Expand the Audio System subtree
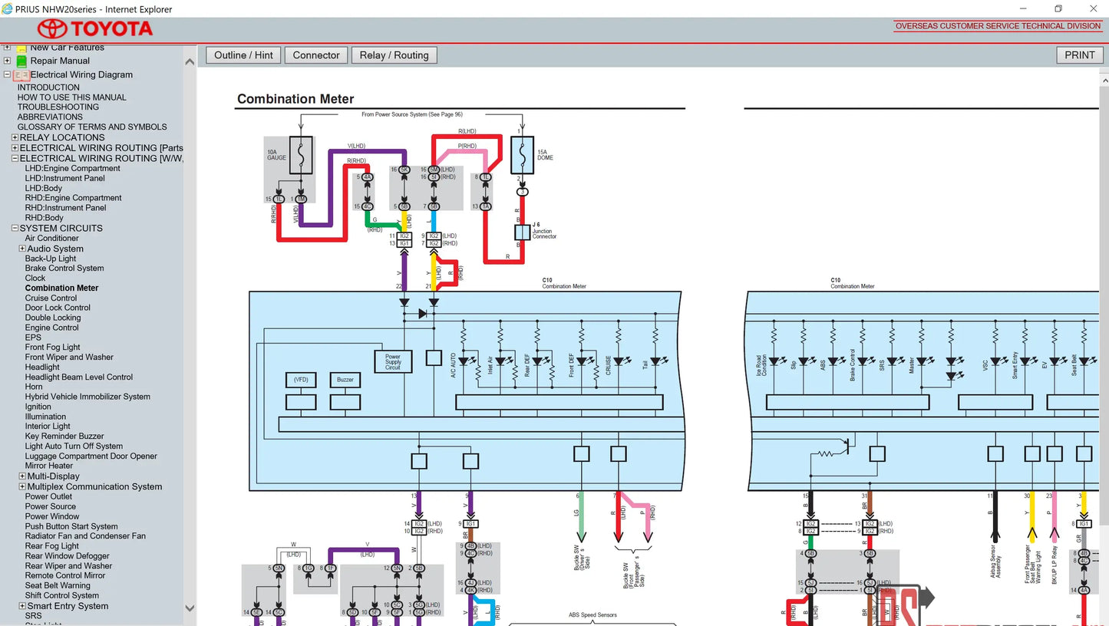Viewport: 1109px width, 626px height. [x=22, y=249]
